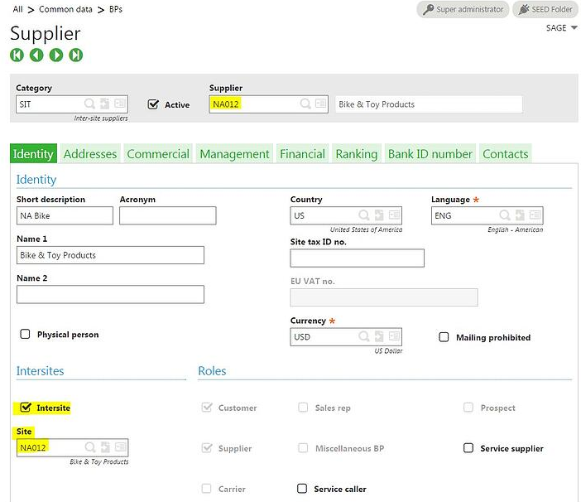581x502 pixels.
Task: Click the Currency field selection list icon
Action: point(393,337)
